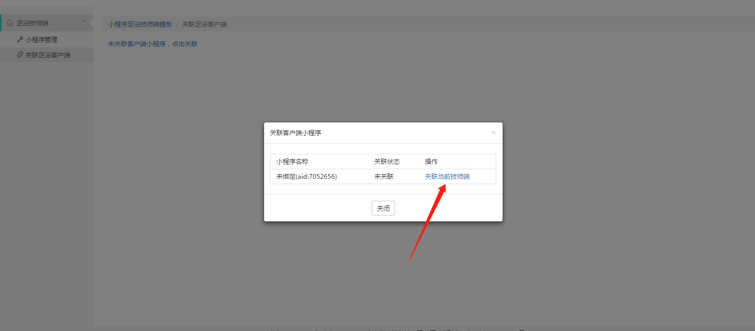755x331 pixels.
Task: Click the 未关联 status cell
Action: [384, 177]
